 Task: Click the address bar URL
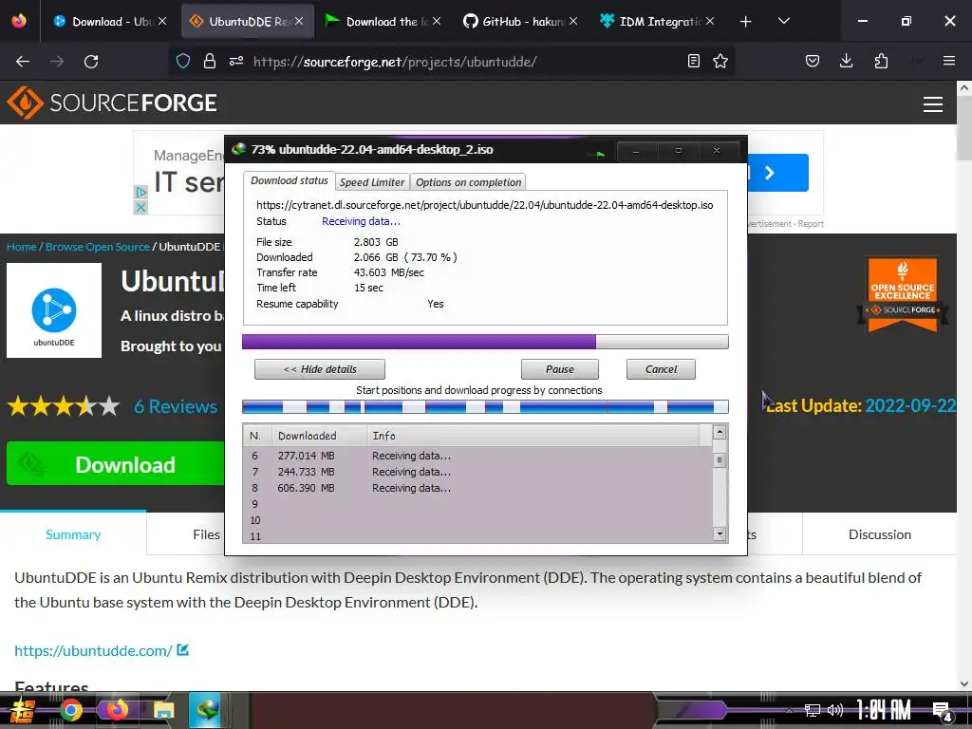coord(395,62)
